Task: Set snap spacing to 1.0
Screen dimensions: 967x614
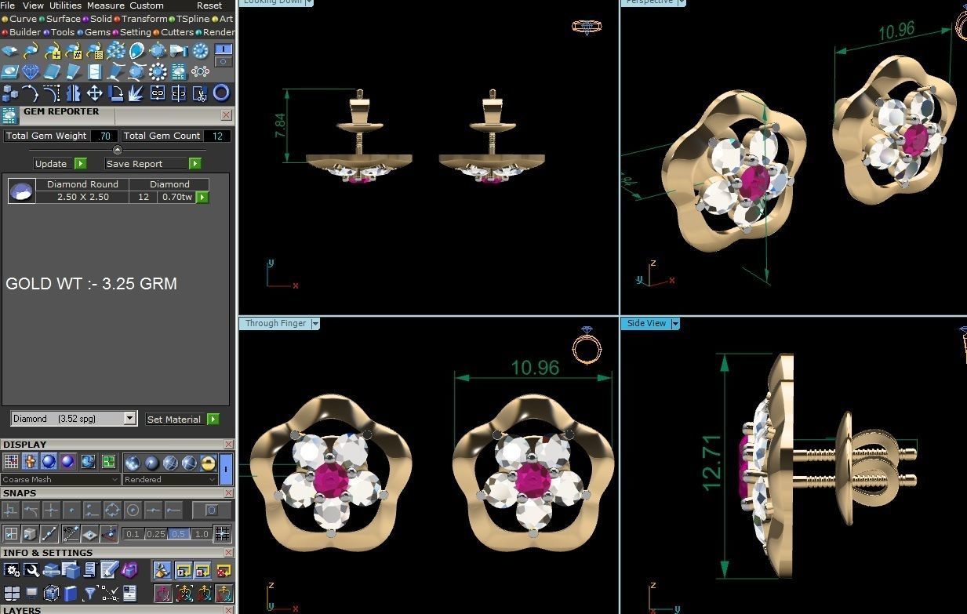Action: (202, 534)
